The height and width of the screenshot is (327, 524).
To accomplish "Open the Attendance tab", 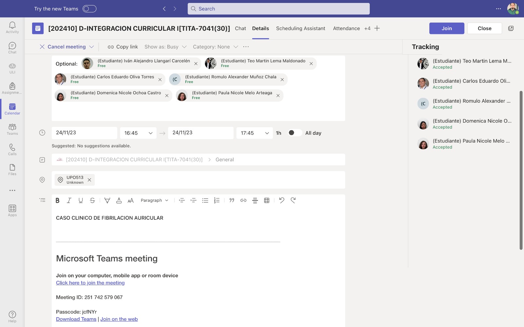I will 346,28.
